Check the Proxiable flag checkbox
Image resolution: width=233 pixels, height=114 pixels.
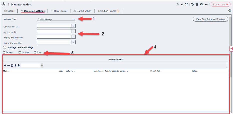pos(20,52)
